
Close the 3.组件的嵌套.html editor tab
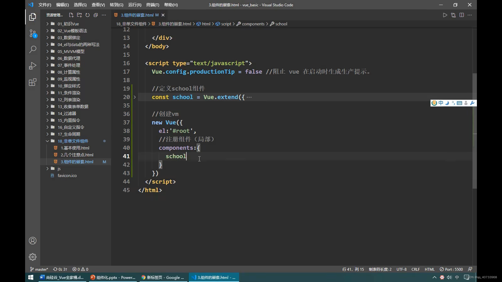point(163,15)
